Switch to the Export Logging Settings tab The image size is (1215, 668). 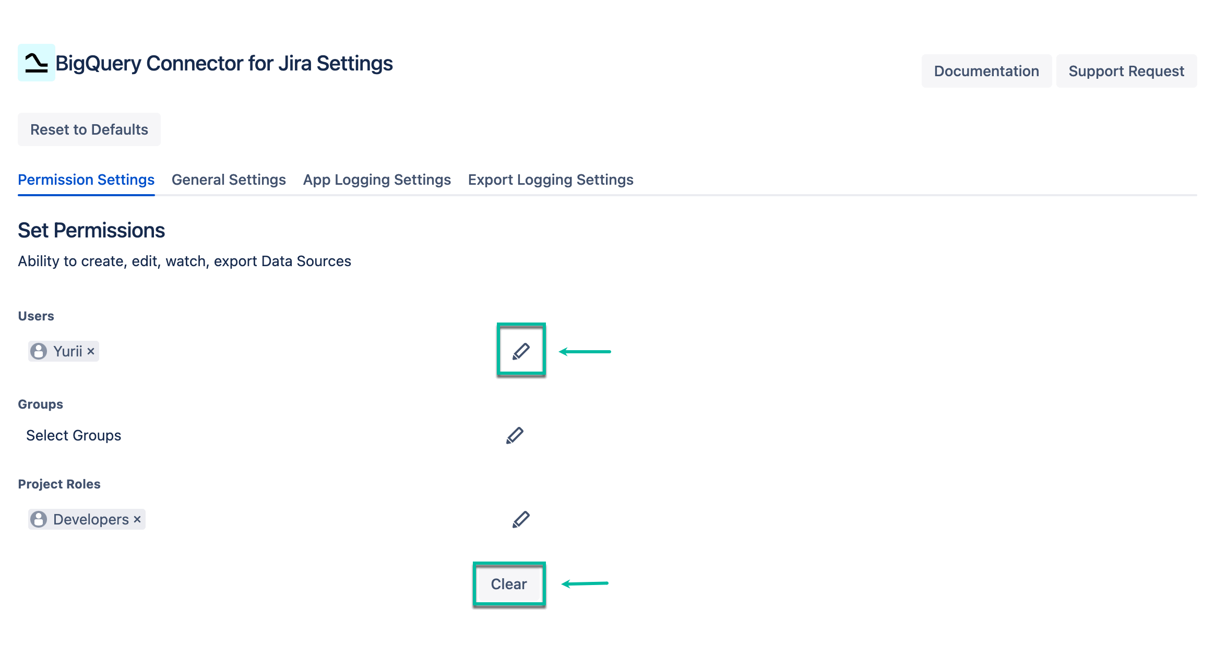(551, 180)
